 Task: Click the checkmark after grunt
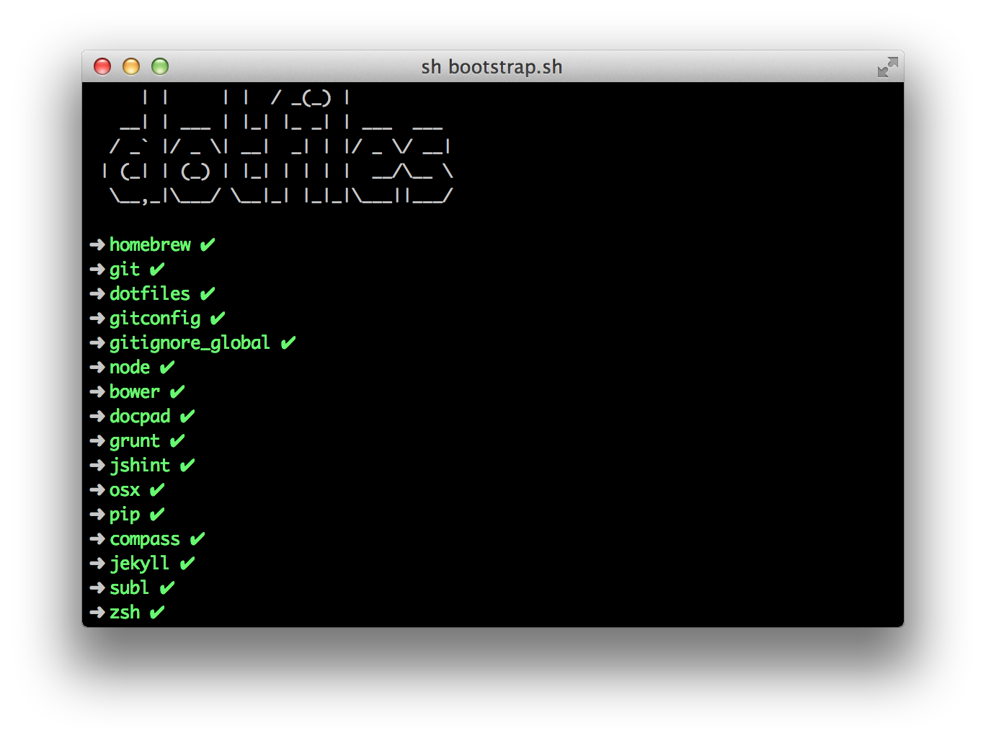pyautogui.click(x=177, y=441)
